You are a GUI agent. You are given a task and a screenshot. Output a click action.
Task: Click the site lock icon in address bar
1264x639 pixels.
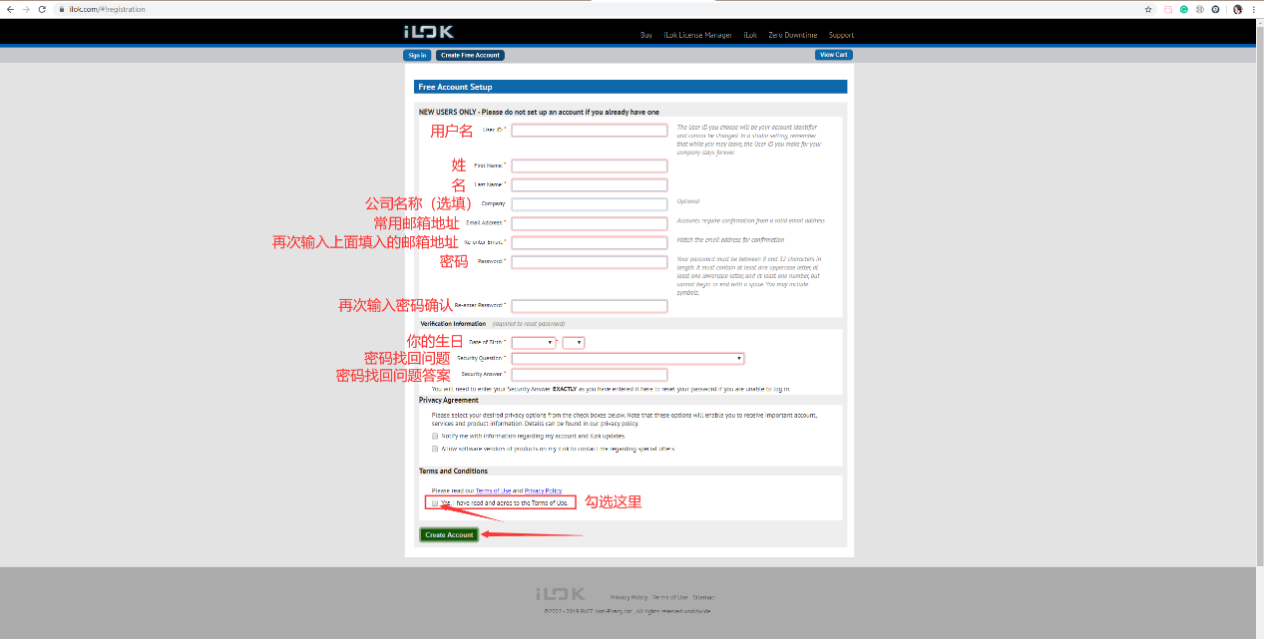(x=62, y=9)
